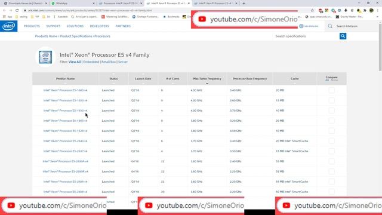Tick Compare checkbox for Xeon E5-1660 v4

point(332,121)
